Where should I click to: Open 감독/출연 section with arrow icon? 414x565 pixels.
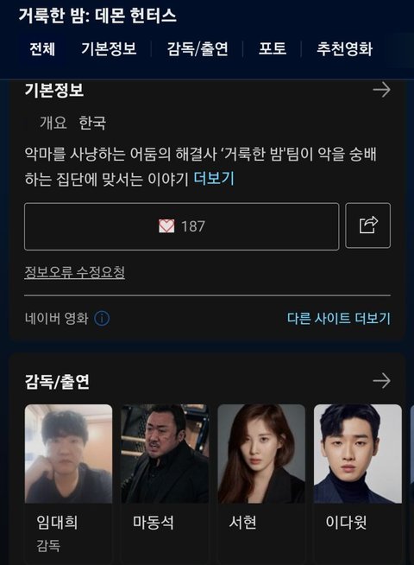click(381, 381)
